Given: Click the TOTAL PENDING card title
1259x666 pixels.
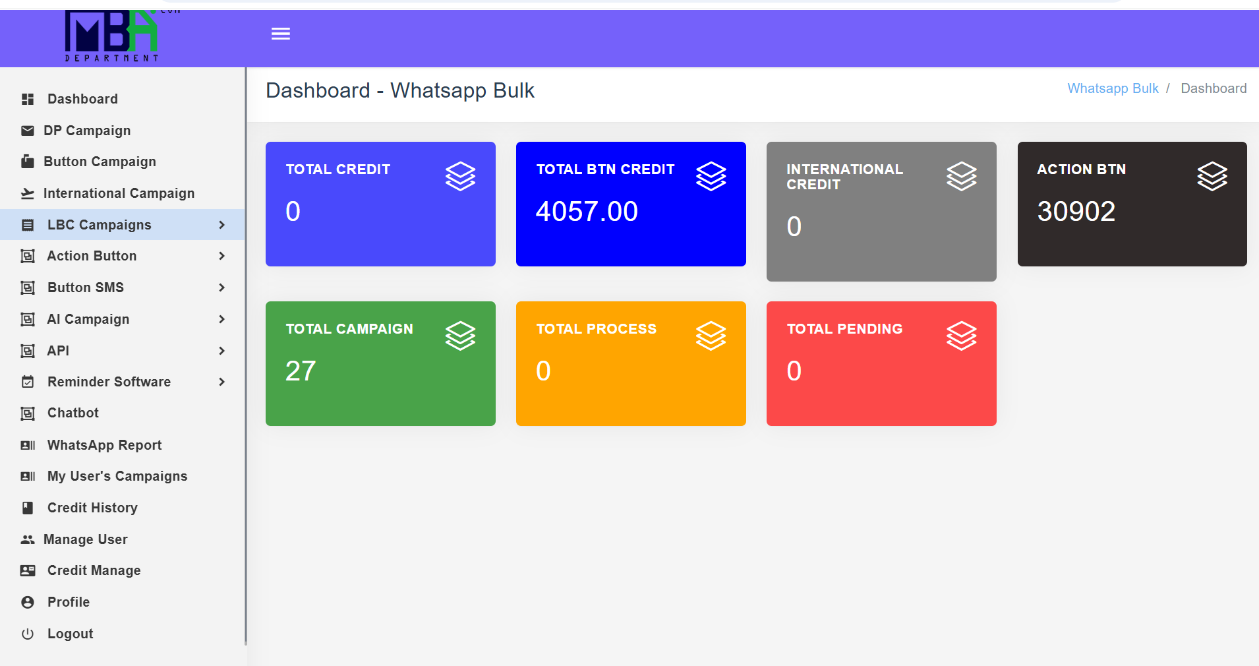Looking at the screenshot, I should pos(844,329).
